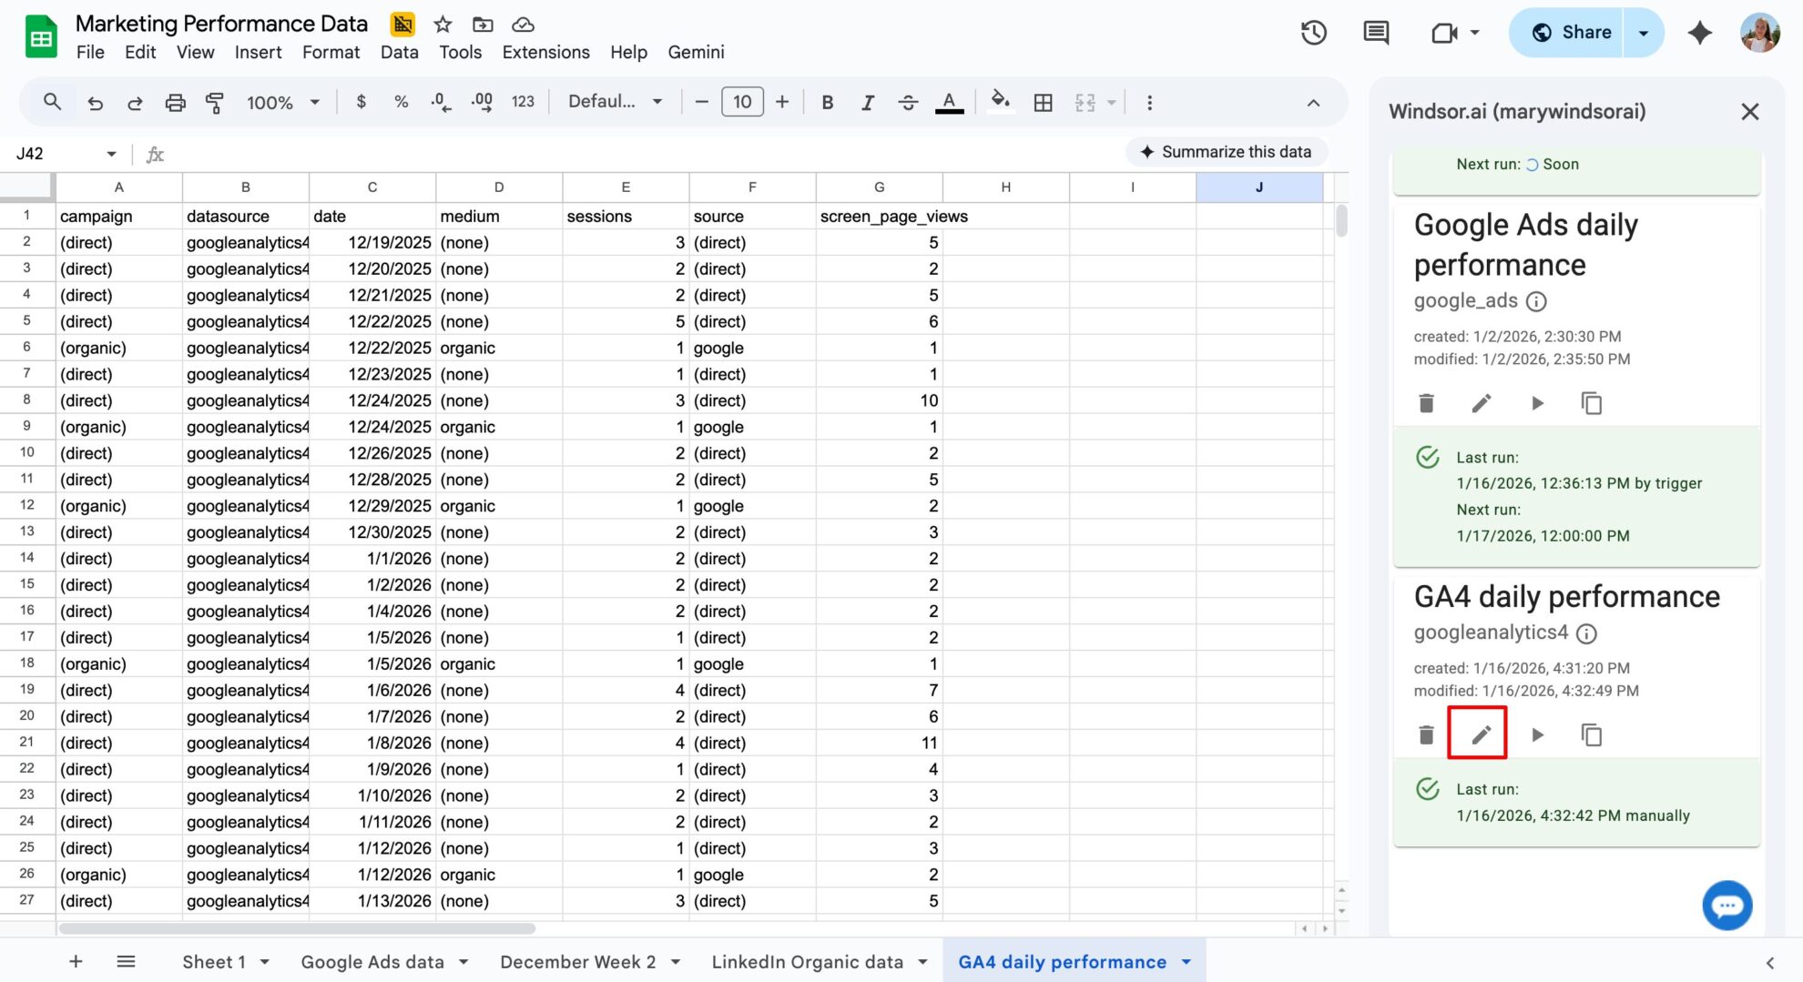This screenshot has width=1803, height=982.
Task: Collapse the toolbar with the up chevron
Action: pyautogui.click(x=1313, y=103)
